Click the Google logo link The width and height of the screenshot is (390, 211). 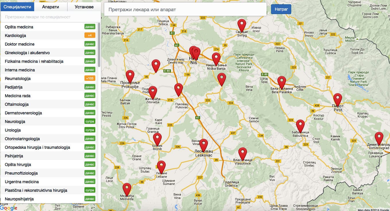tap(9, 208)
